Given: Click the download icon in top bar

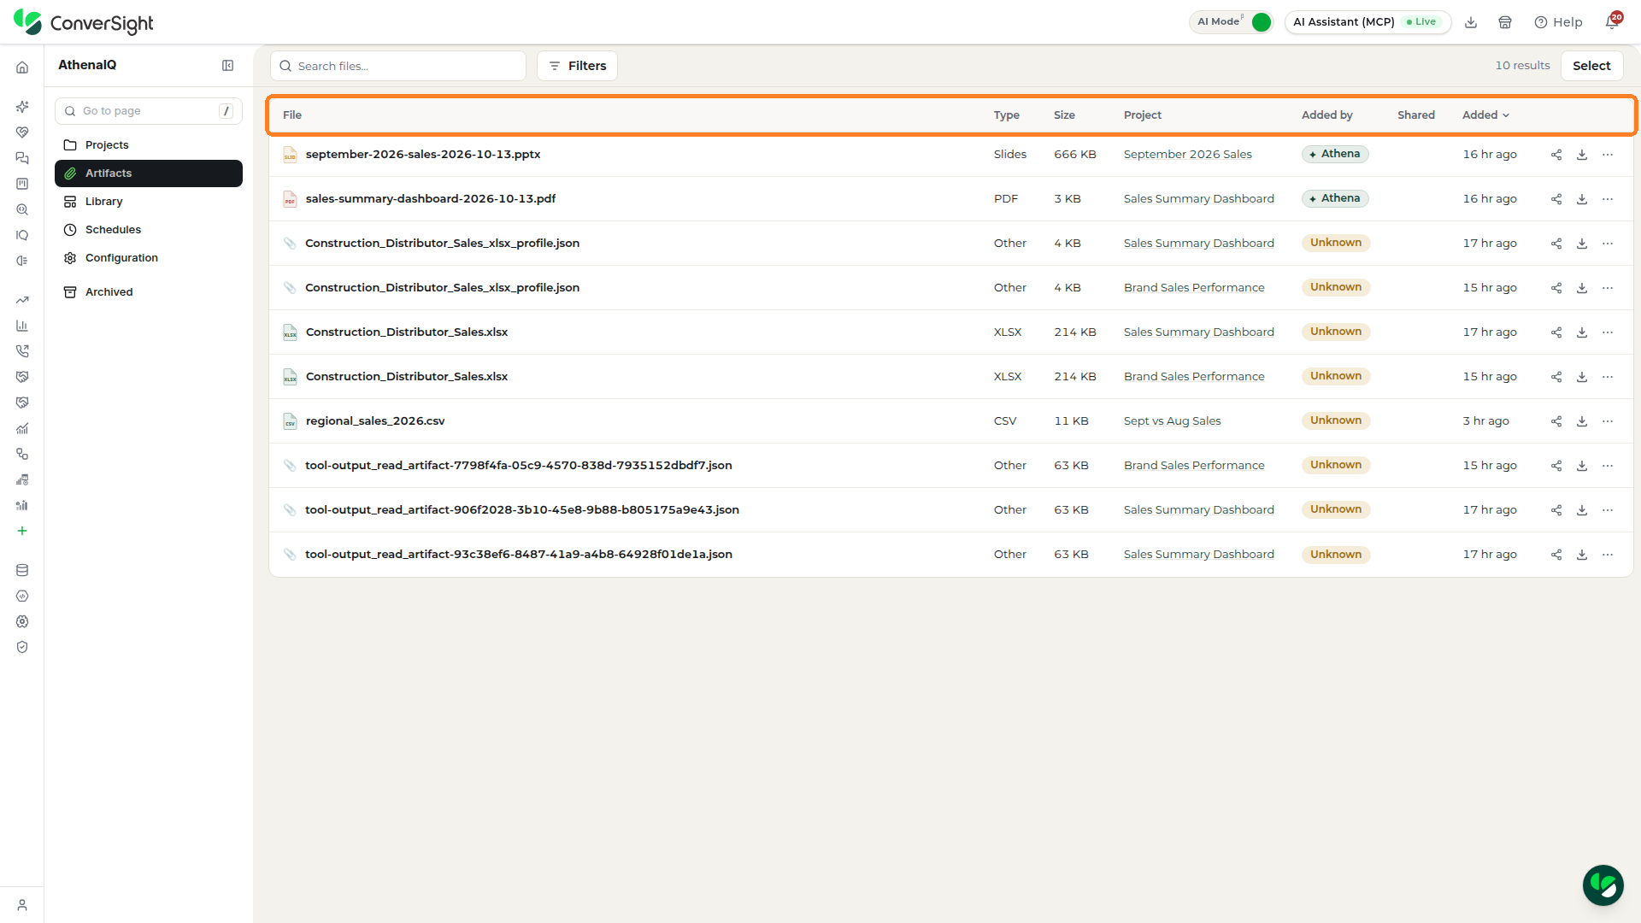Looking at the screenshot, I should coord(1471,22).
